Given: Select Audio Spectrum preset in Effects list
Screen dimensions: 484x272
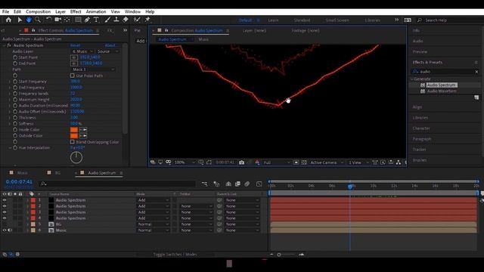Looking at the screenshot, I should point(442,85).
